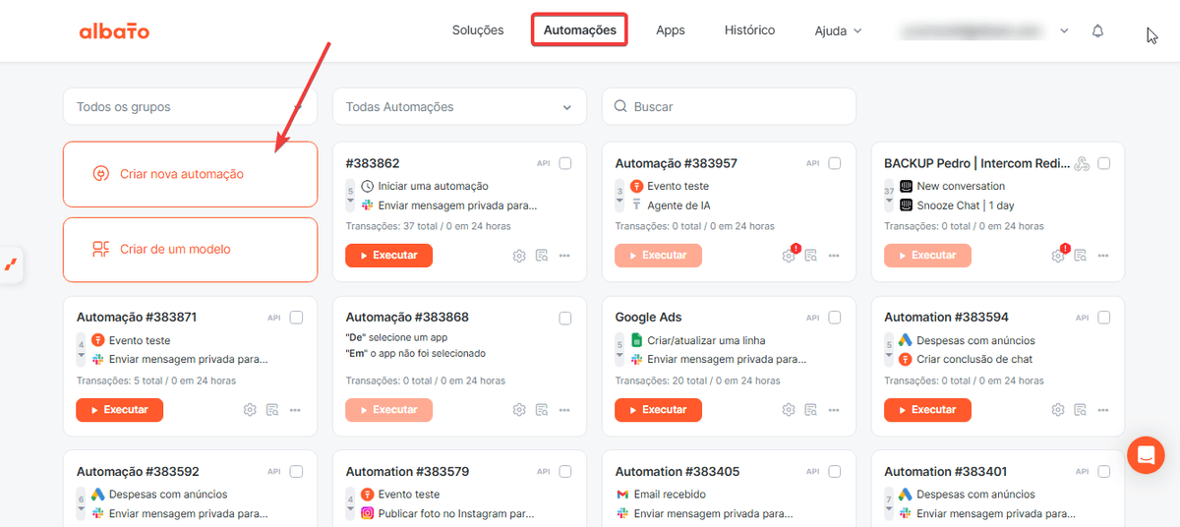Open log icon on Google Ads card
Viewport: 1180px width, 527px height.
coord(811,410)
